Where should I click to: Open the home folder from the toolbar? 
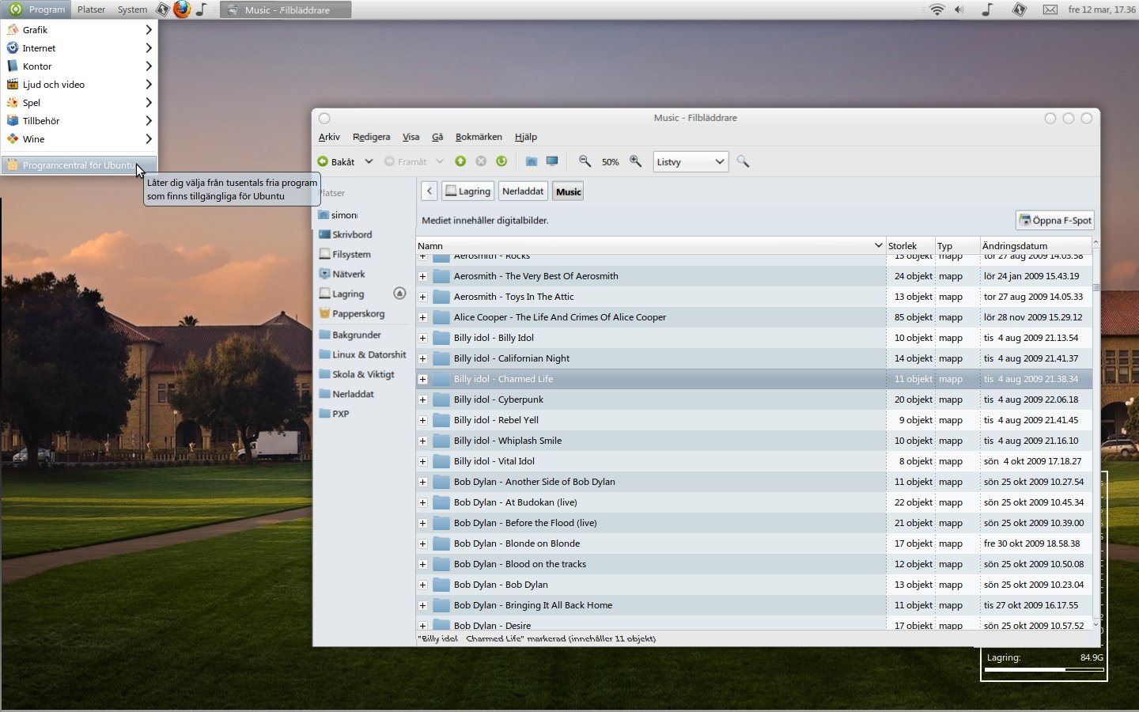(532, 161)
